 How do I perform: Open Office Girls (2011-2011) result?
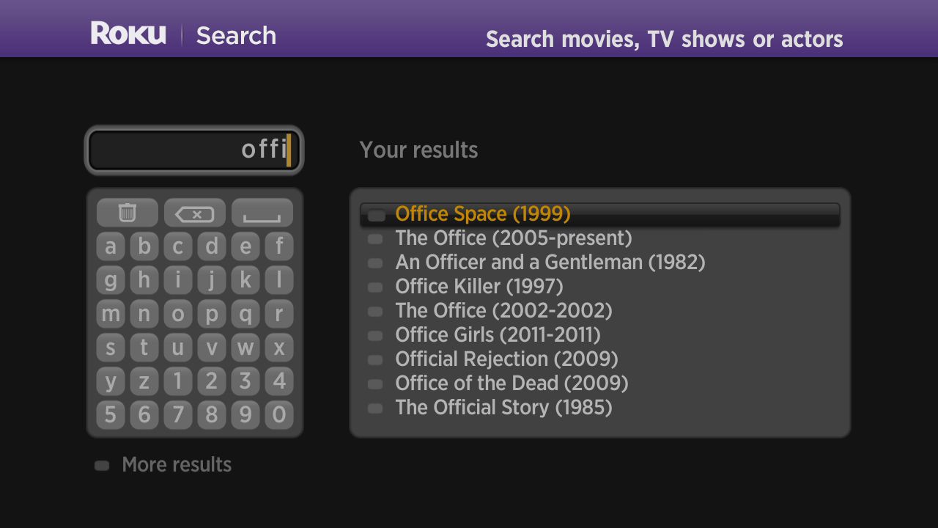498,335
